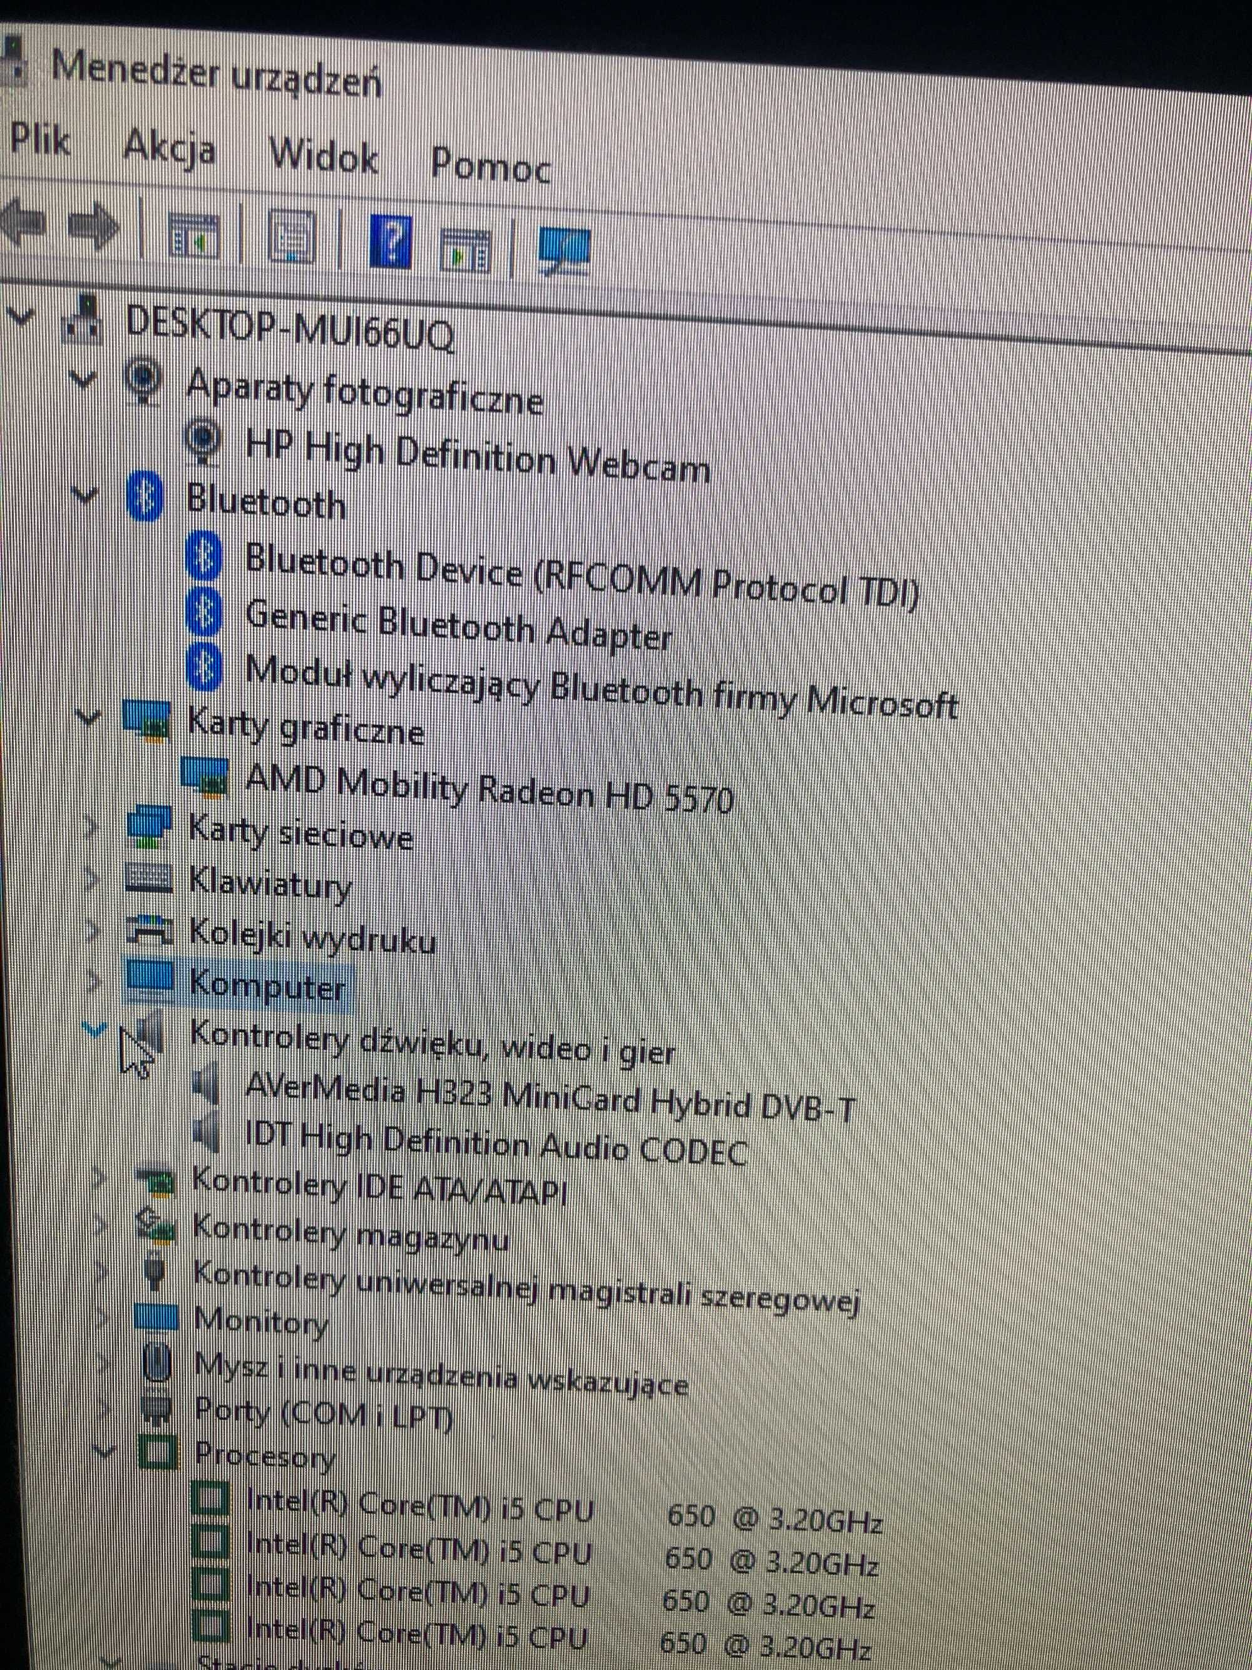Screen dimensions: 1252x1670
Task: Expand the Kolejki wydruku category
Action: pyautogui.click(x=93, y=930)
